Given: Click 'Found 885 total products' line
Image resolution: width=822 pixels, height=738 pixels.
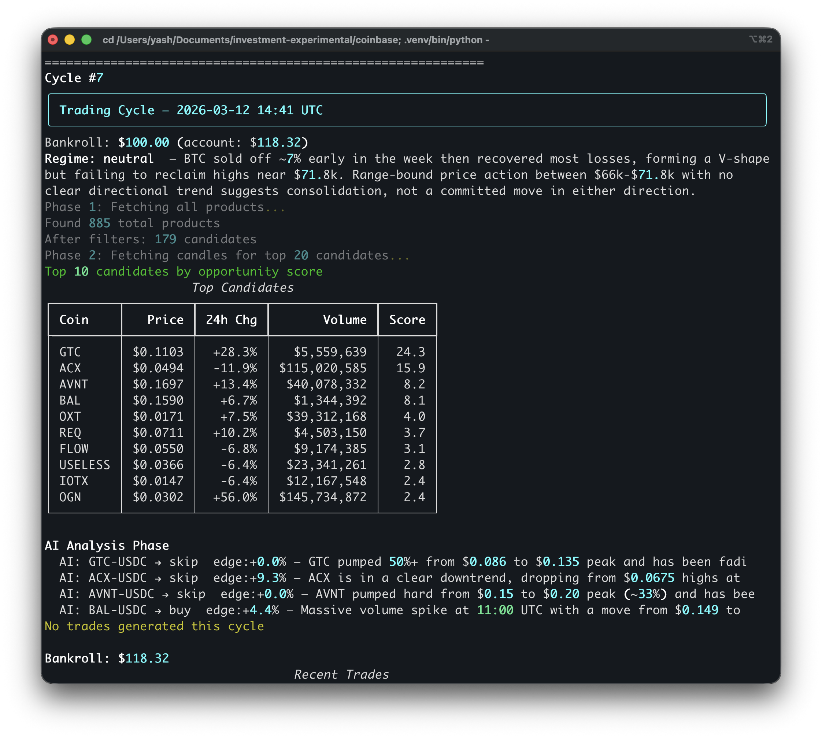Looking at the screenshot, I should [x=132, y=223].
